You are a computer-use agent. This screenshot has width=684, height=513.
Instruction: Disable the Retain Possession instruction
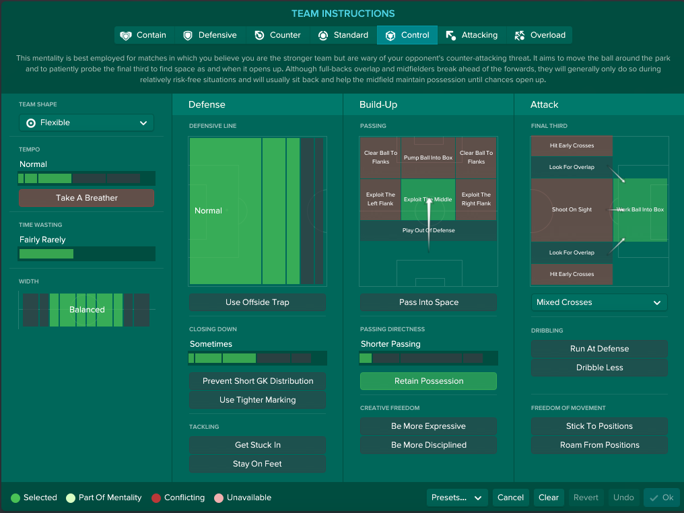(428, 381)
